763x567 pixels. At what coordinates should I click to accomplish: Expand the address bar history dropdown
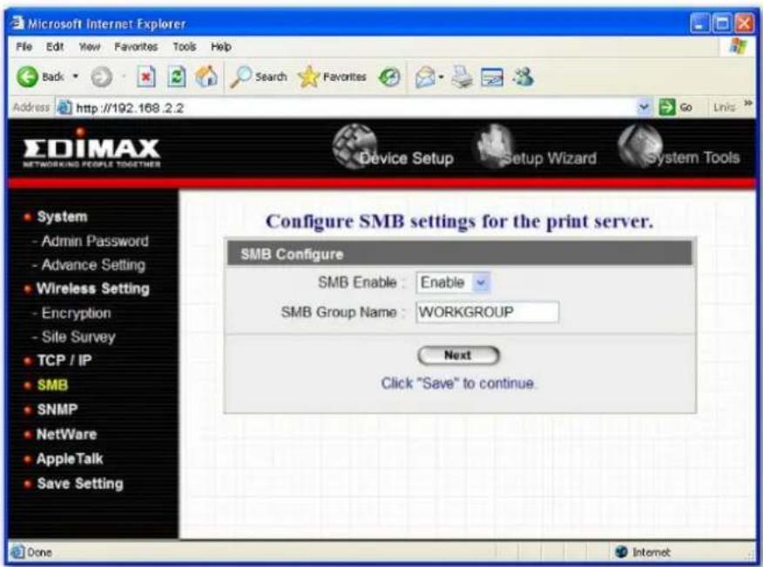[644, 107]
